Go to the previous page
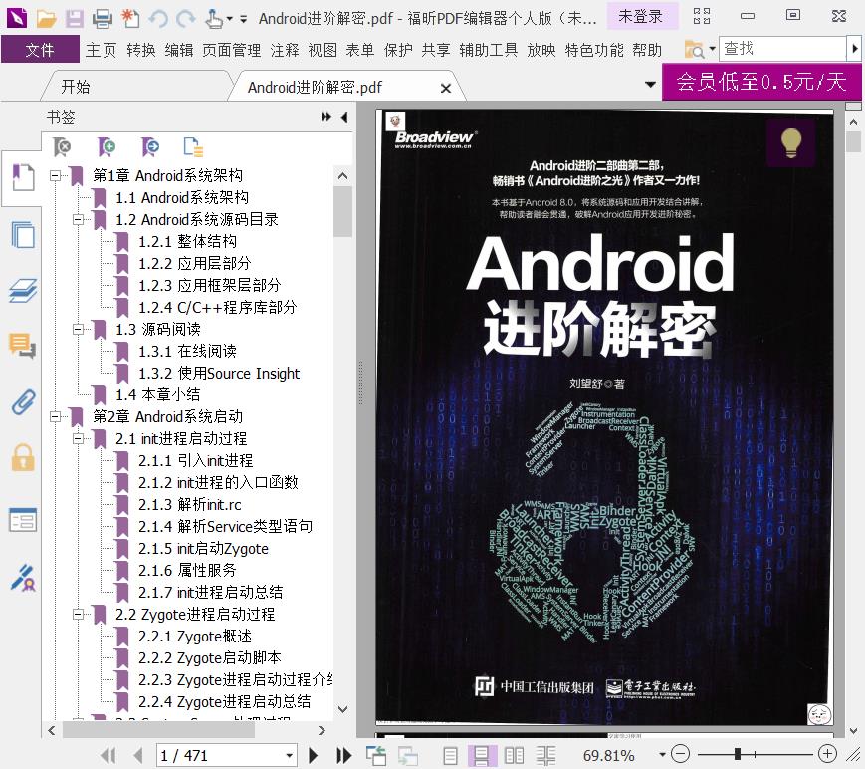 coord(138,755)
